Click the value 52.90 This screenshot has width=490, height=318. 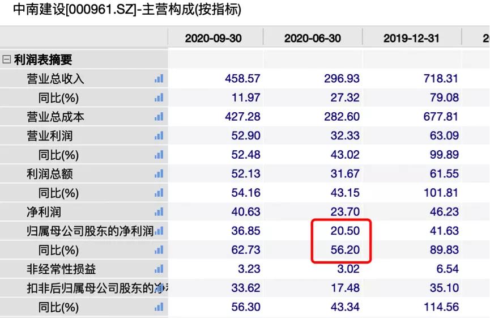246,135
